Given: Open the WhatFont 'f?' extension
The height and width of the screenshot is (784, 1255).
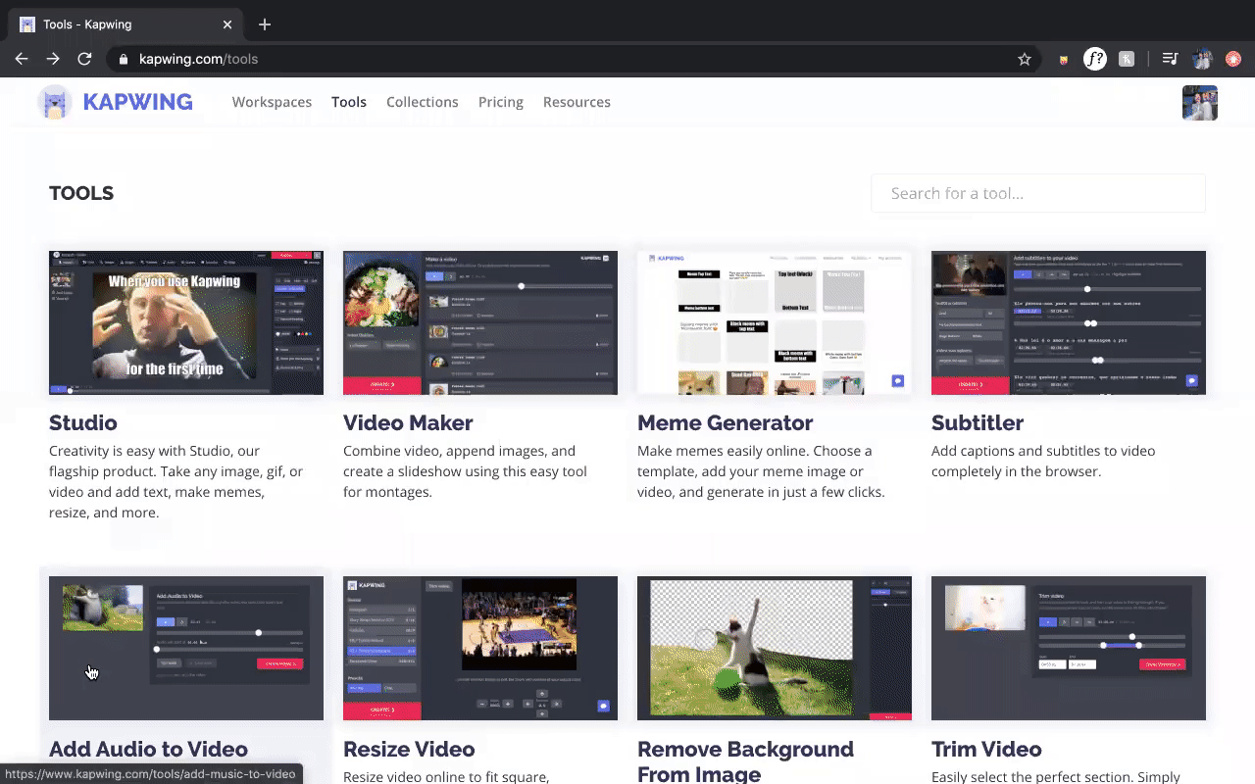Looking at the screenshot, I should (1094, 59).
